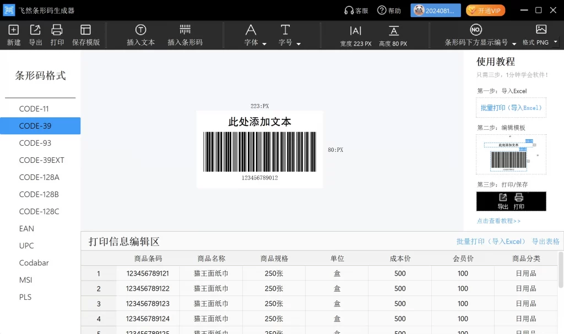Screen dimensions: 564x334
Task: Click the 商品规格 column header
Action: pos(274,259)
